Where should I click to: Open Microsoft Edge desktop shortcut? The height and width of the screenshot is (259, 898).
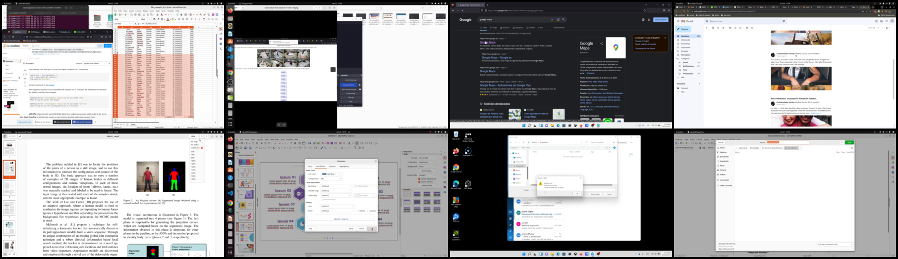coord(456,184)
